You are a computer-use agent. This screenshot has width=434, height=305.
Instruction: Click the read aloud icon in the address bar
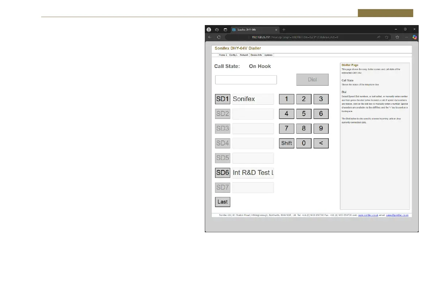coord(378,37)
